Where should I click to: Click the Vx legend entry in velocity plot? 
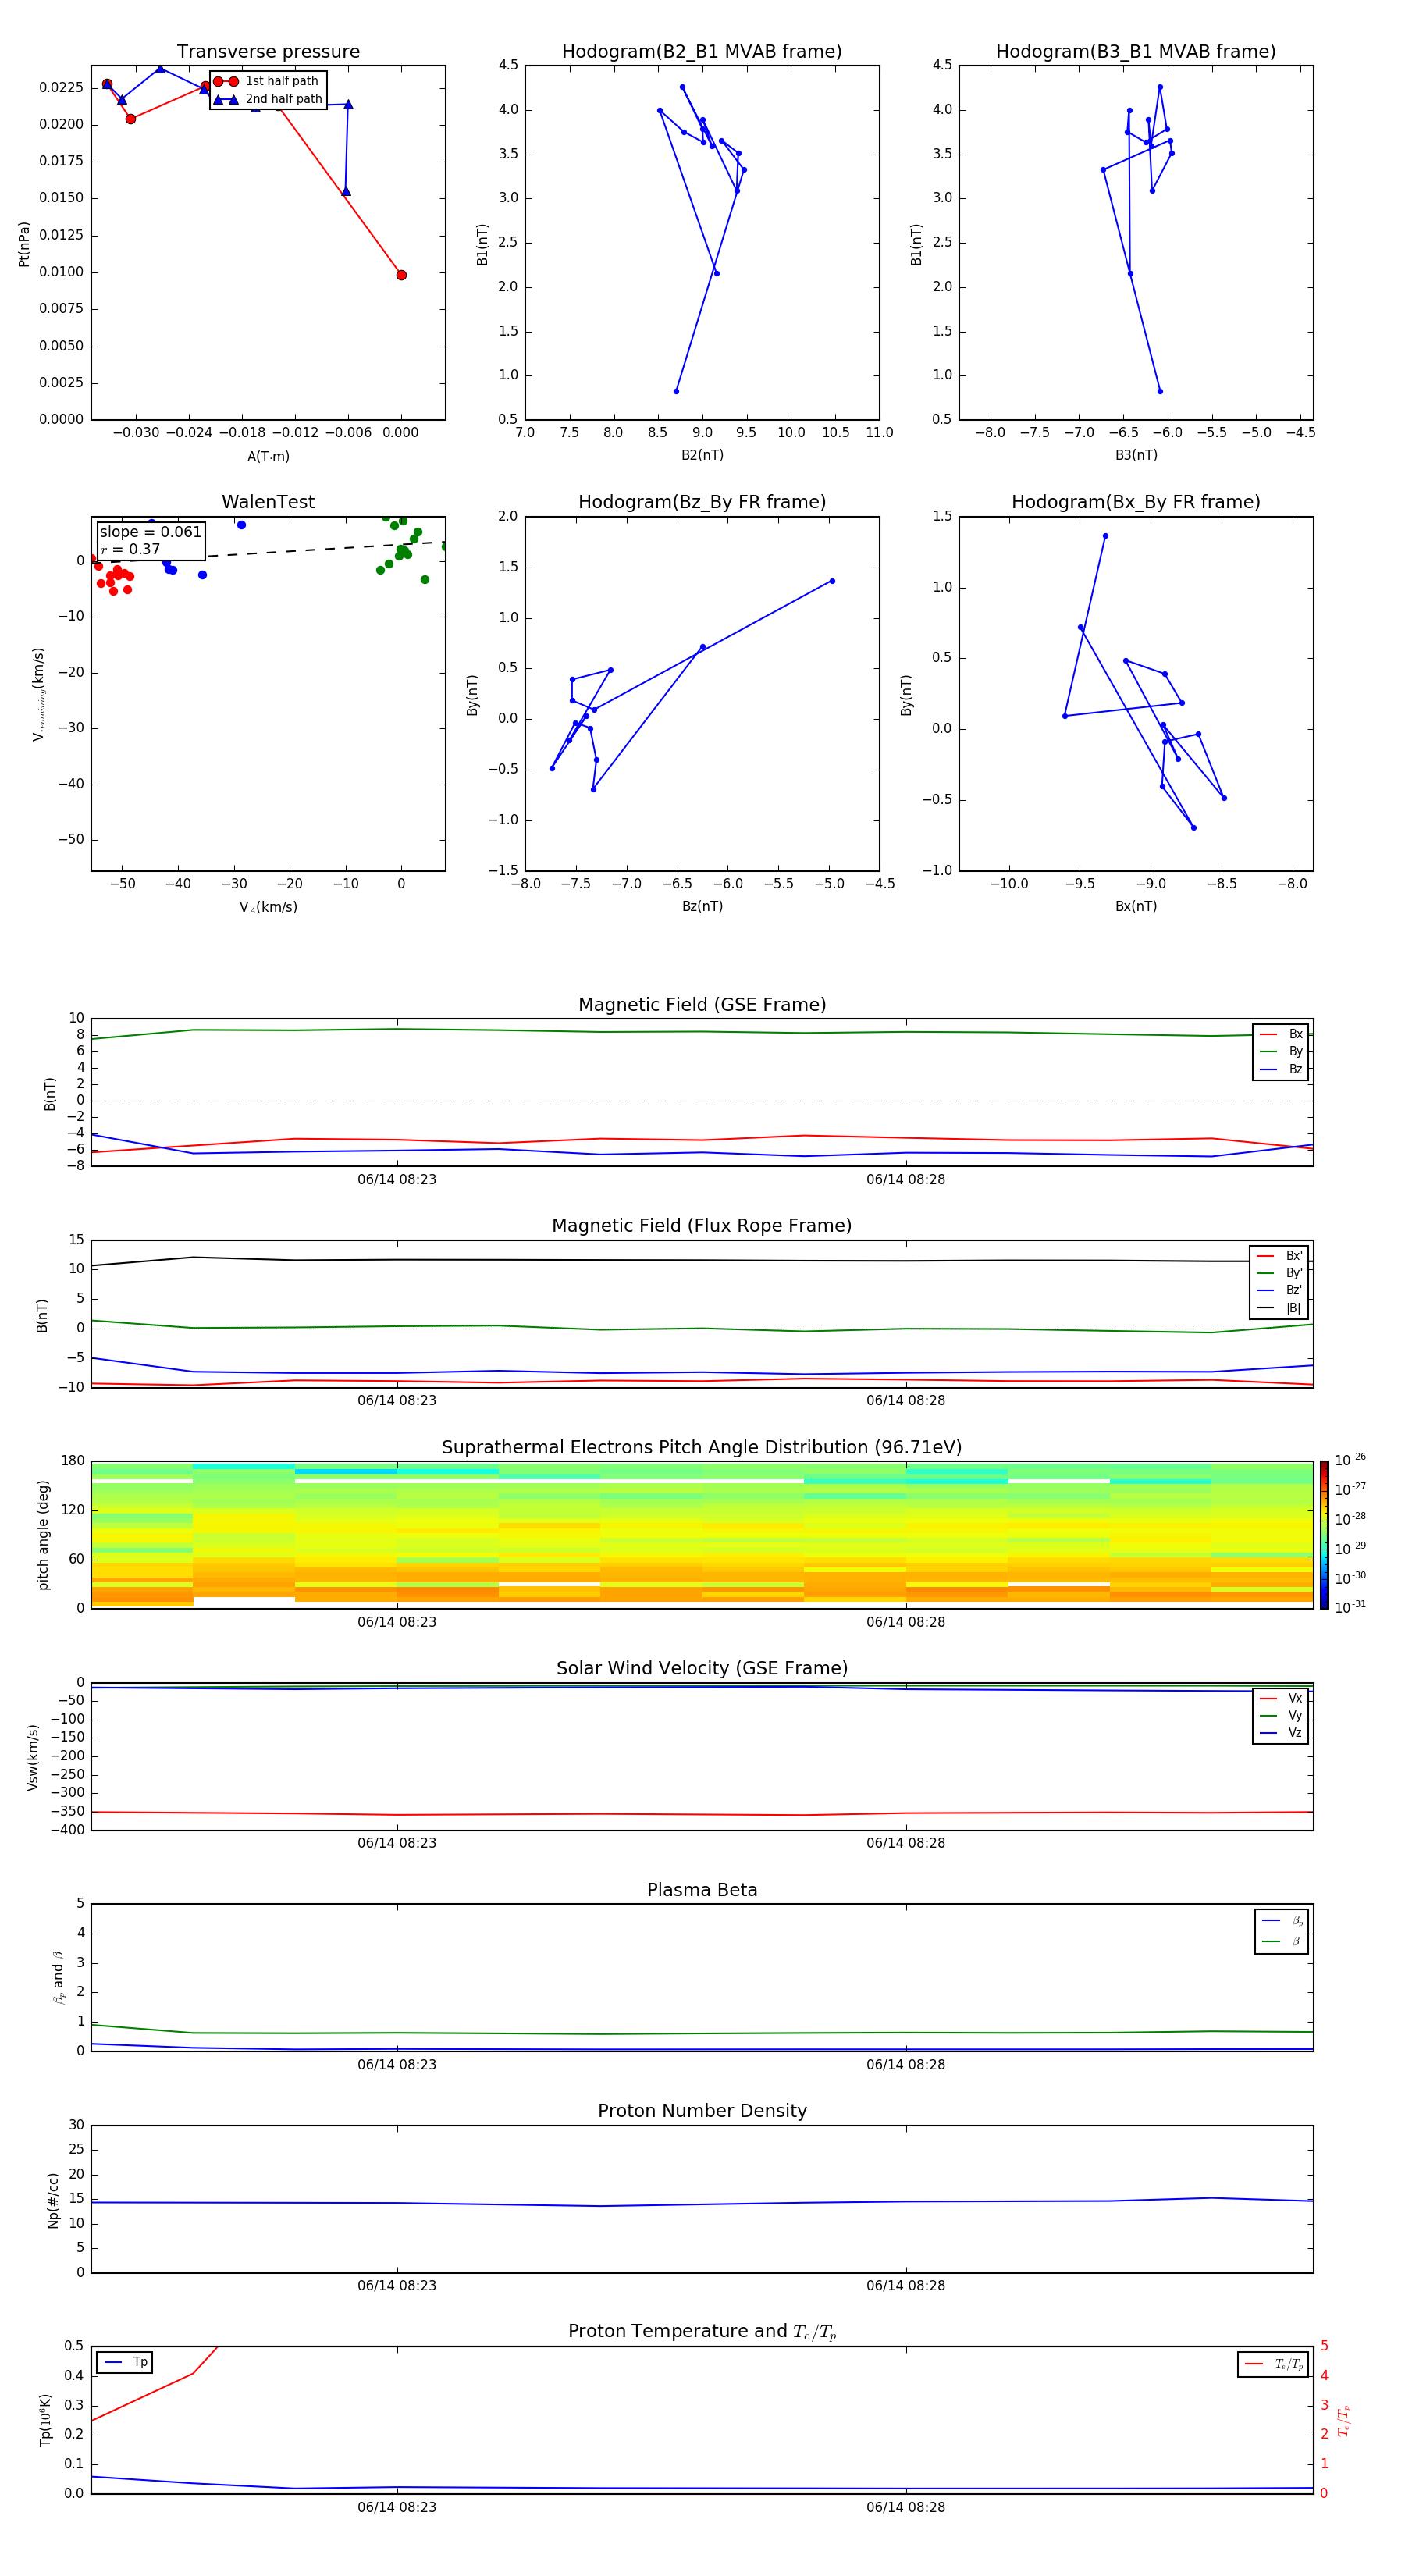[1281, 1698]
